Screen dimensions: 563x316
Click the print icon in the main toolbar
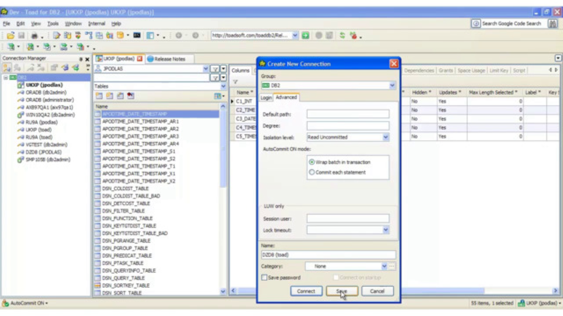point(34,36)
